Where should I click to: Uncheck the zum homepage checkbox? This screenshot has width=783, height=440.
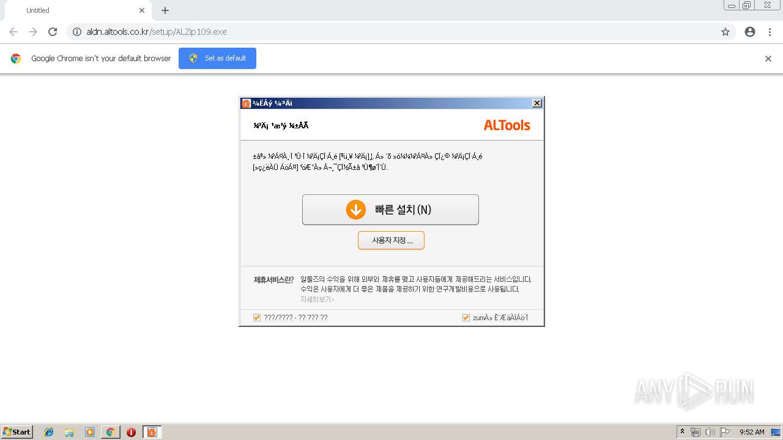pos(466,318)
